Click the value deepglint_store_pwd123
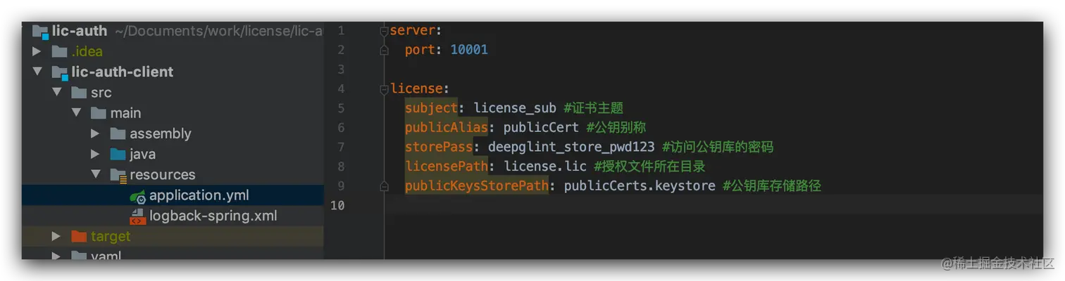This screenshot has width=1065, height=281. coord(571,148)
